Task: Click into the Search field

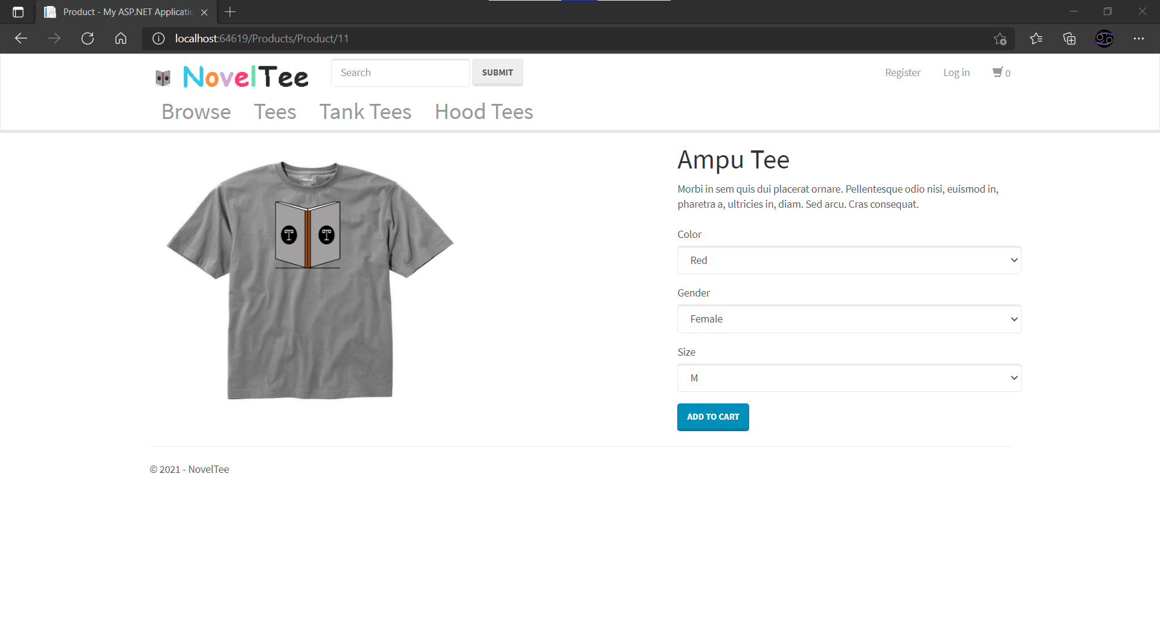Action: (401, 72)
